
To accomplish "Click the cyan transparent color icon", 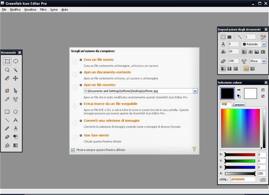I will (x=263, y=90).
